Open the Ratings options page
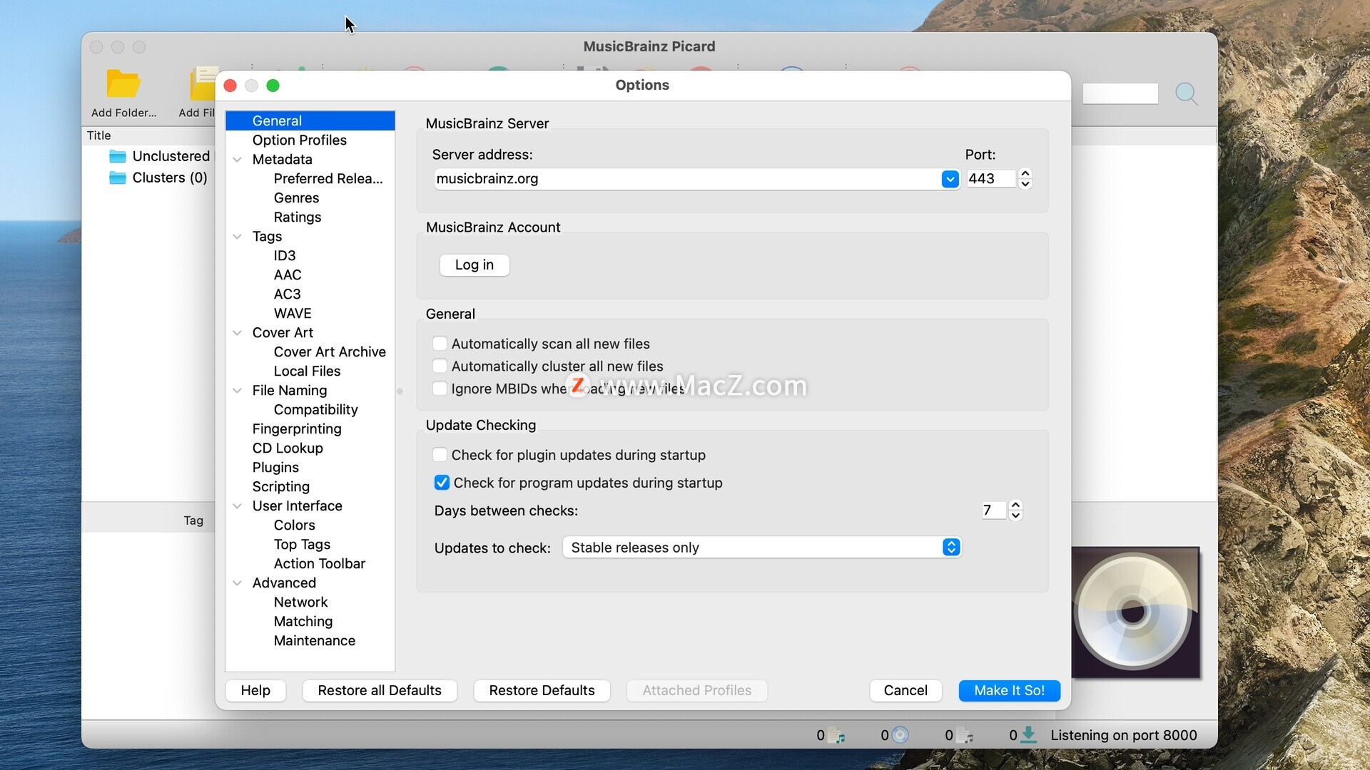Screen dimensions: 1370x770 pos(298,217)
